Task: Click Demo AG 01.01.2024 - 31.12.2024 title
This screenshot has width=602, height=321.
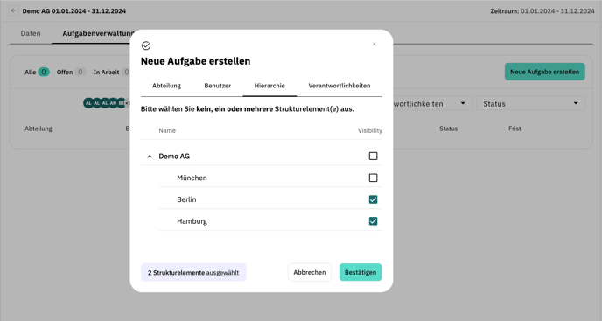Action: [x=74, y=11]
